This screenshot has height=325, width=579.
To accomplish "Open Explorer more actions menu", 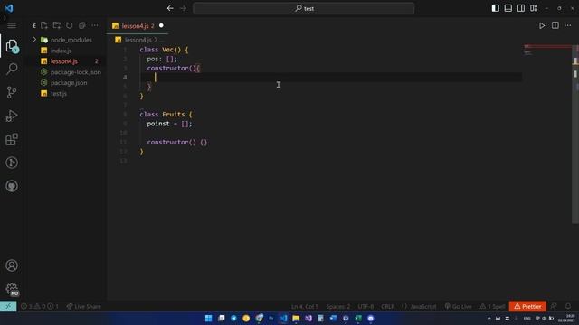I will click(95, 25).
